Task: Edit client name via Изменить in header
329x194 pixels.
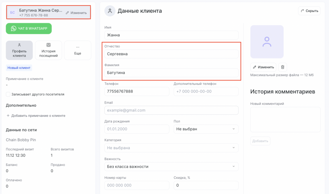Action: [76, 13]
